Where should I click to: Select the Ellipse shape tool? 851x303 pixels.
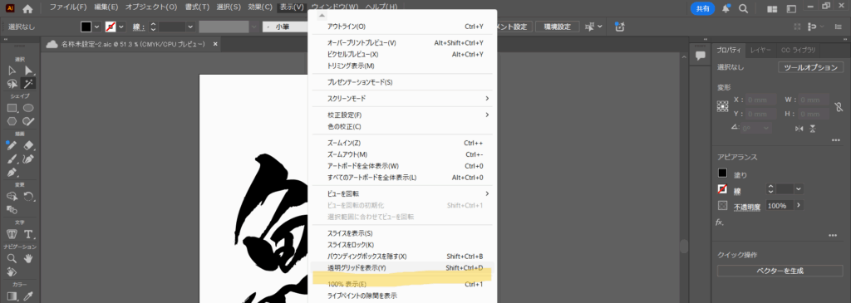[28, 108]
